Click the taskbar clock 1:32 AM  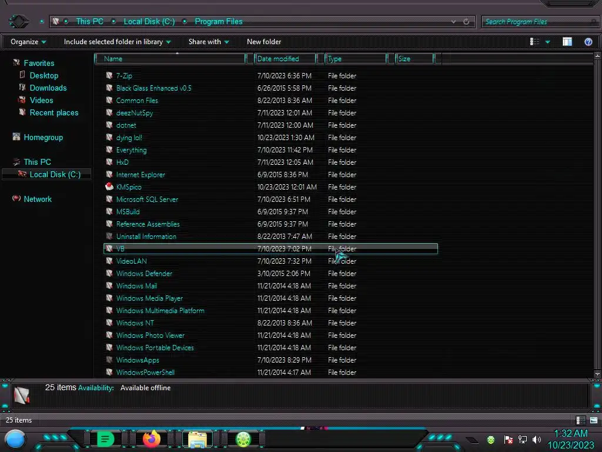click(570, 433)
